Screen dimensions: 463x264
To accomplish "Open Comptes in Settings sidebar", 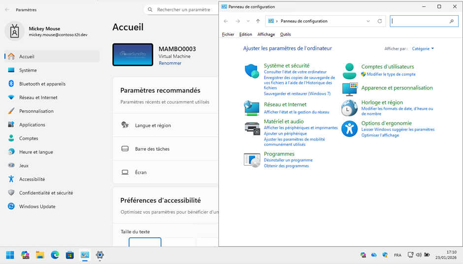I will (52, 138).
